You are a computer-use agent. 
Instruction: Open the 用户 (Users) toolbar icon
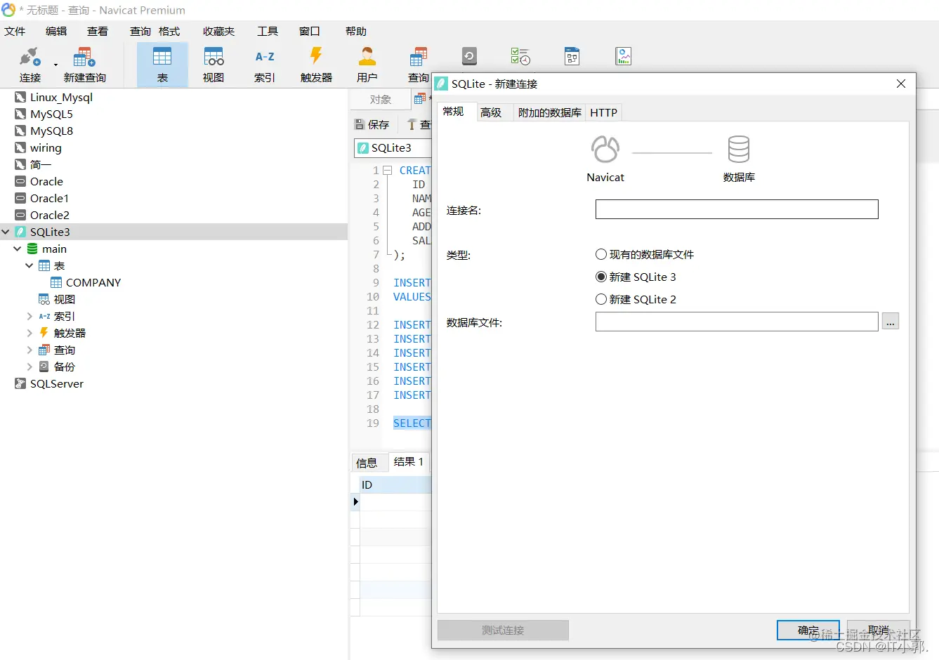[x=367, y=63]
